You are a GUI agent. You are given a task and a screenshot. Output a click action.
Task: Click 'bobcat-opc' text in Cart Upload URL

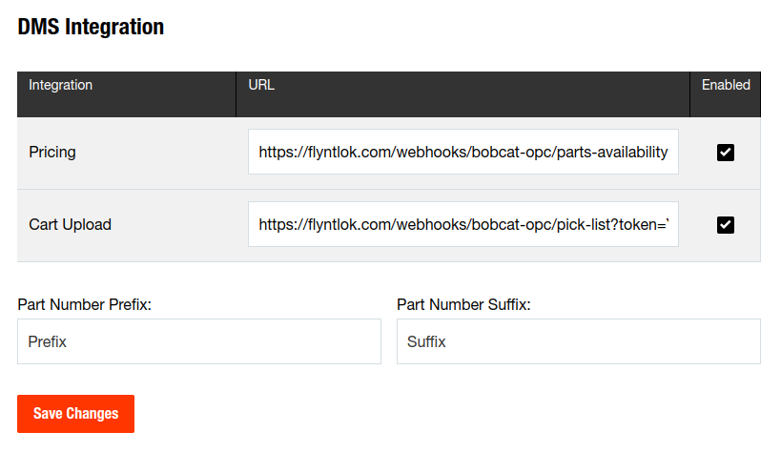pyautogui.click(x=511, y=225)
